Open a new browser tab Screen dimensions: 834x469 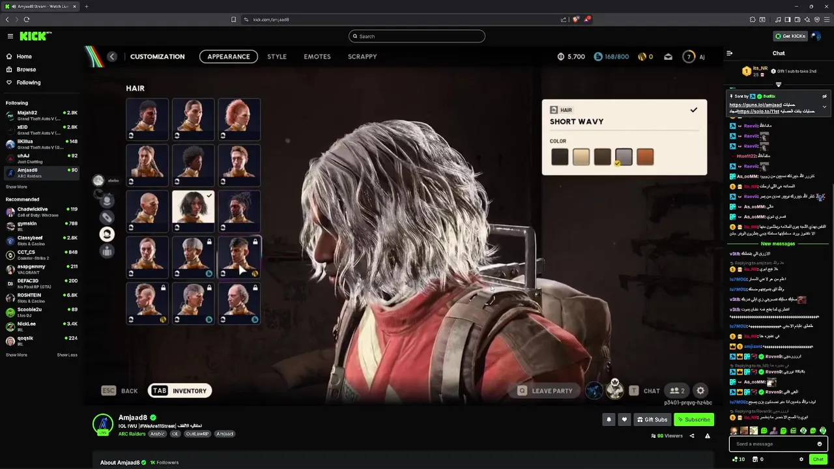(86, 7)
